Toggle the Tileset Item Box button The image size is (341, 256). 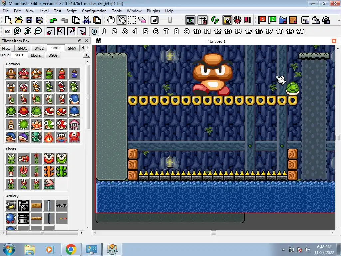point(227,20)
